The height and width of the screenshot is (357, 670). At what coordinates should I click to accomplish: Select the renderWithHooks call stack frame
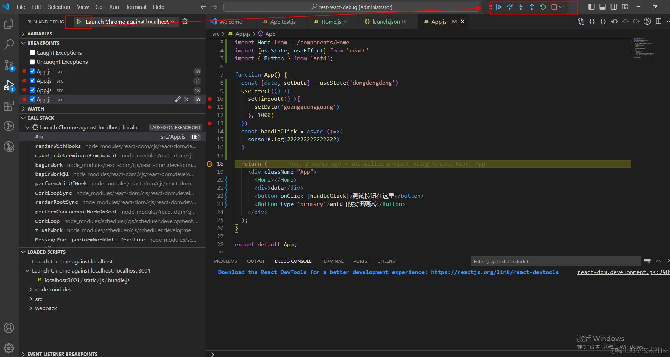112,146
